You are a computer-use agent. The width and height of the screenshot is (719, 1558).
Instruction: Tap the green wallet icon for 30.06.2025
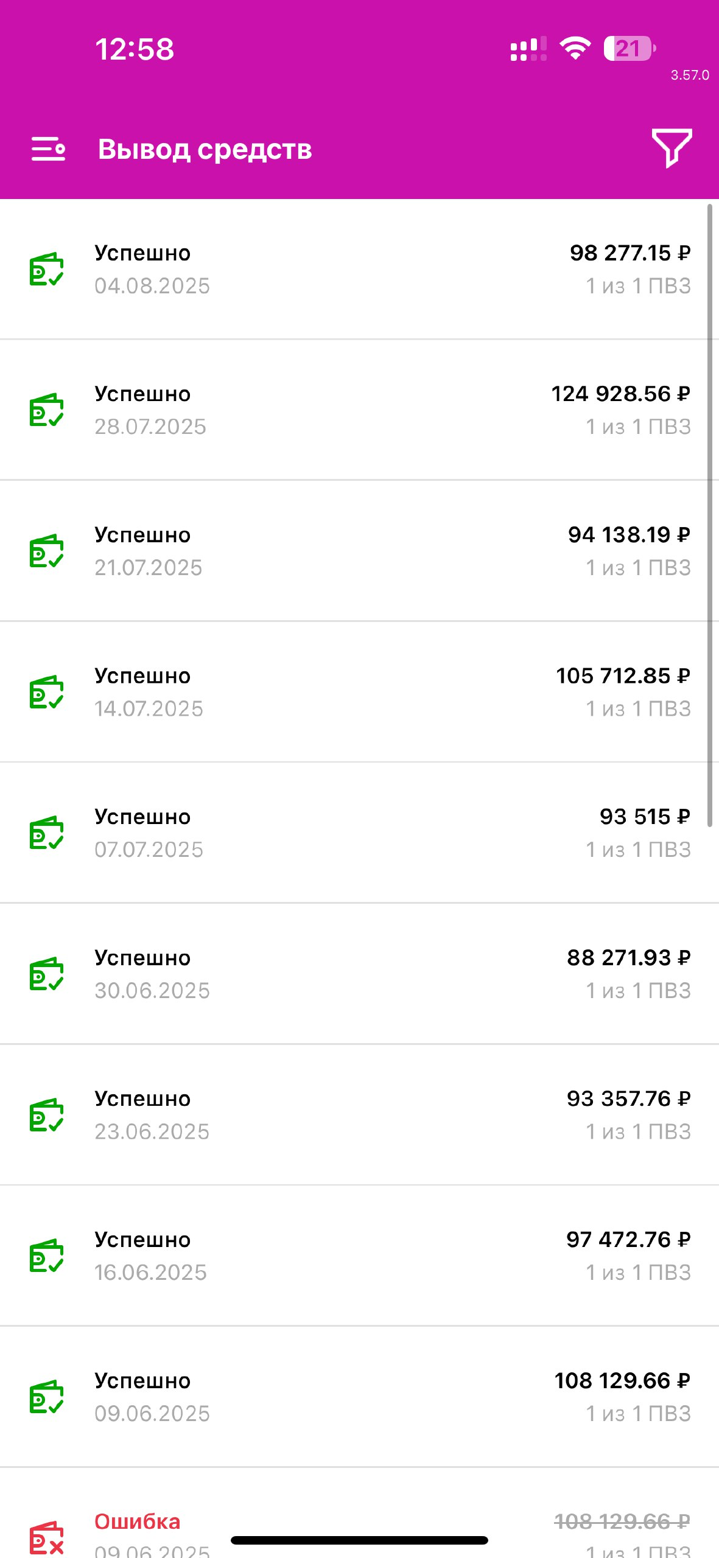tap(47, 974)
